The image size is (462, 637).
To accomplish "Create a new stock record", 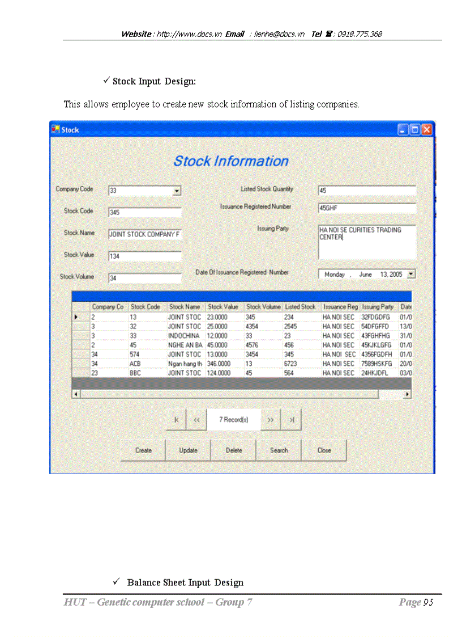I will (x=143, y=450).
